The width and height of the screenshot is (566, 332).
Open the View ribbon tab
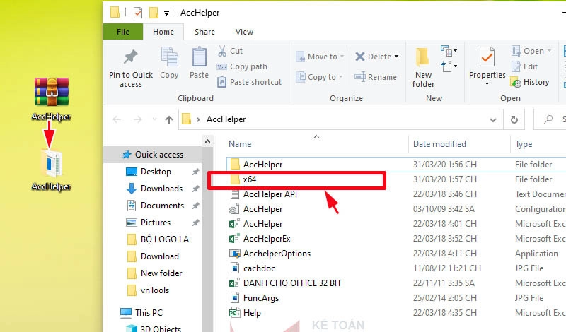pyautogui.click(x=244, y=32)
